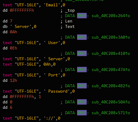
Task: Follow the sub_40C208+3A0 cross-reference
Action: pyautogui.click(x=111, y=37)
